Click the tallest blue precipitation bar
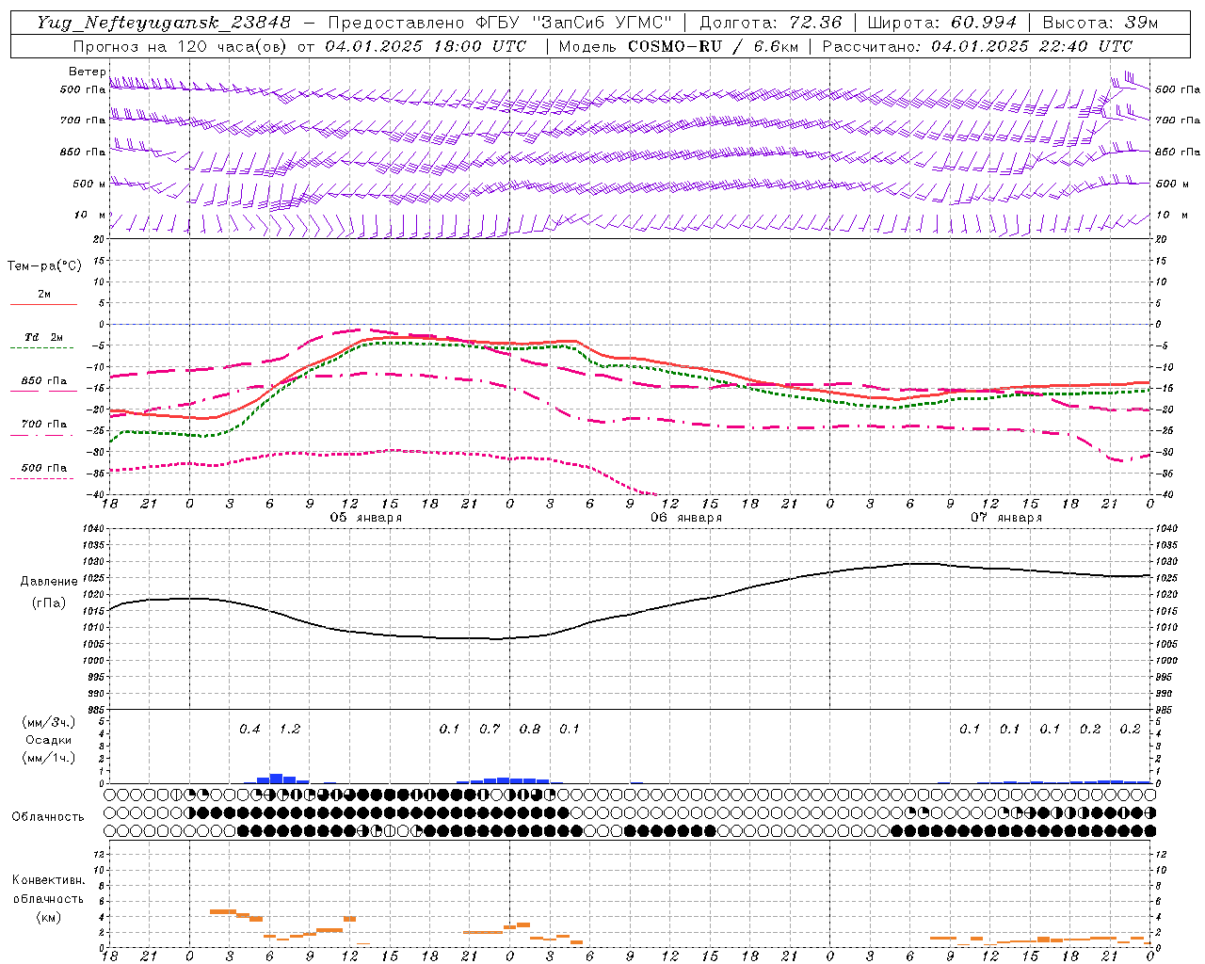The image size is (1205, 964). click(276, 779)
